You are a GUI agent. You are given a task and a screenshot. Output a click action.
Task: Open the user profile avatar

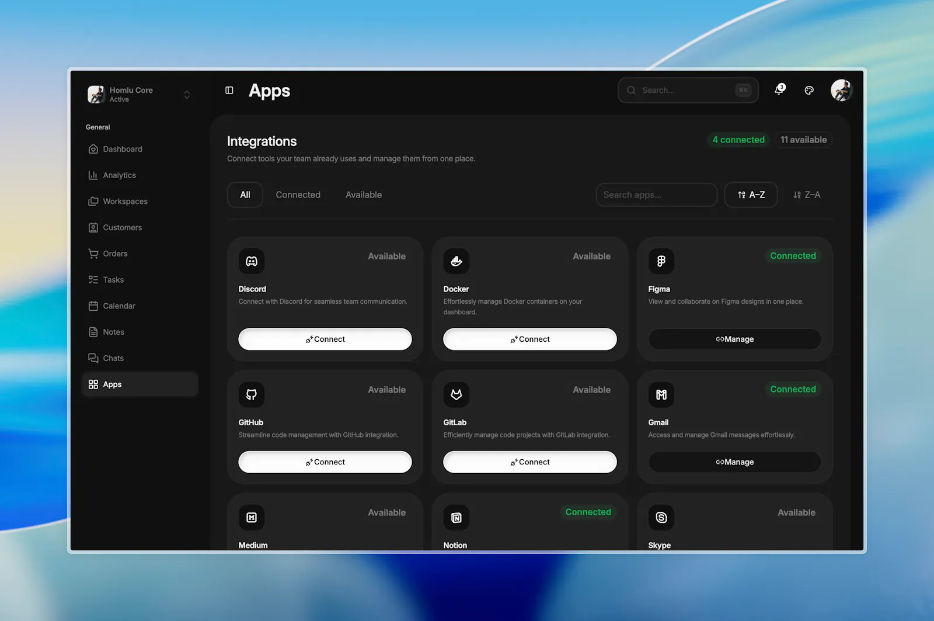[x=841, y=91]
